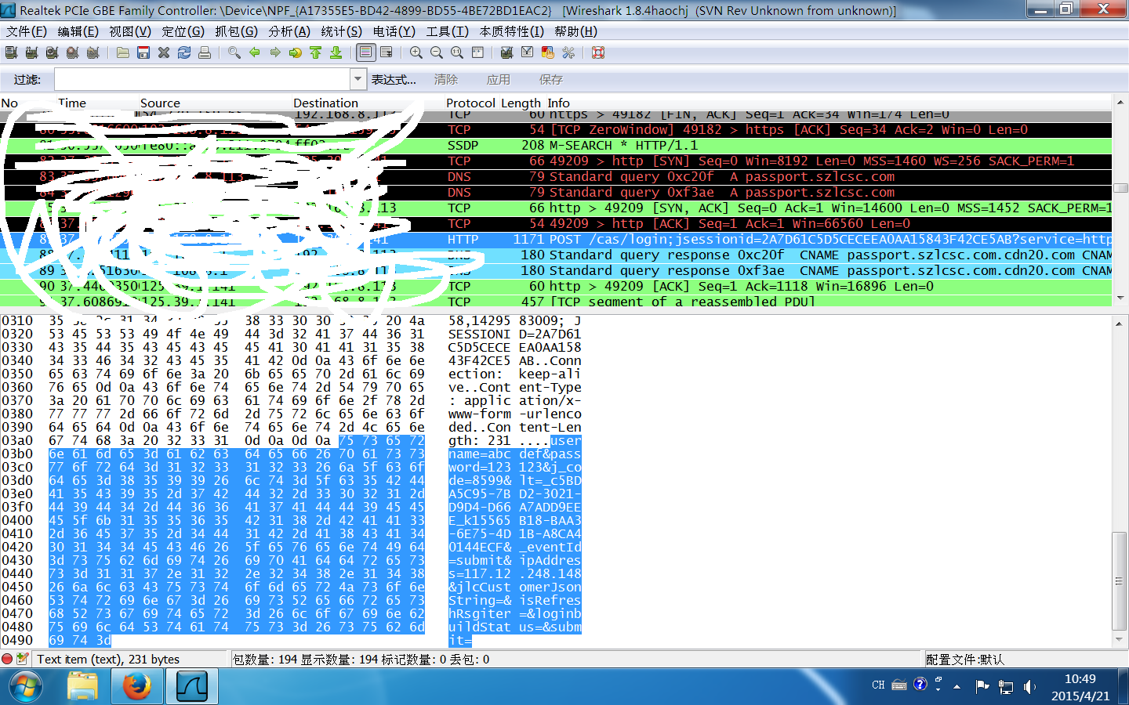This screenshot has width=1129, height=705.
Task: Click the 配置文件:默认 profile status entry
Action: 964,660
